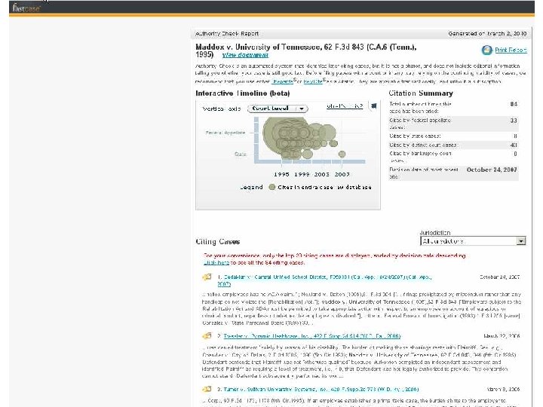Click the Interactive Timeline (beta) heading
Viewport: 543px width, 407px height.
point(243,93)
